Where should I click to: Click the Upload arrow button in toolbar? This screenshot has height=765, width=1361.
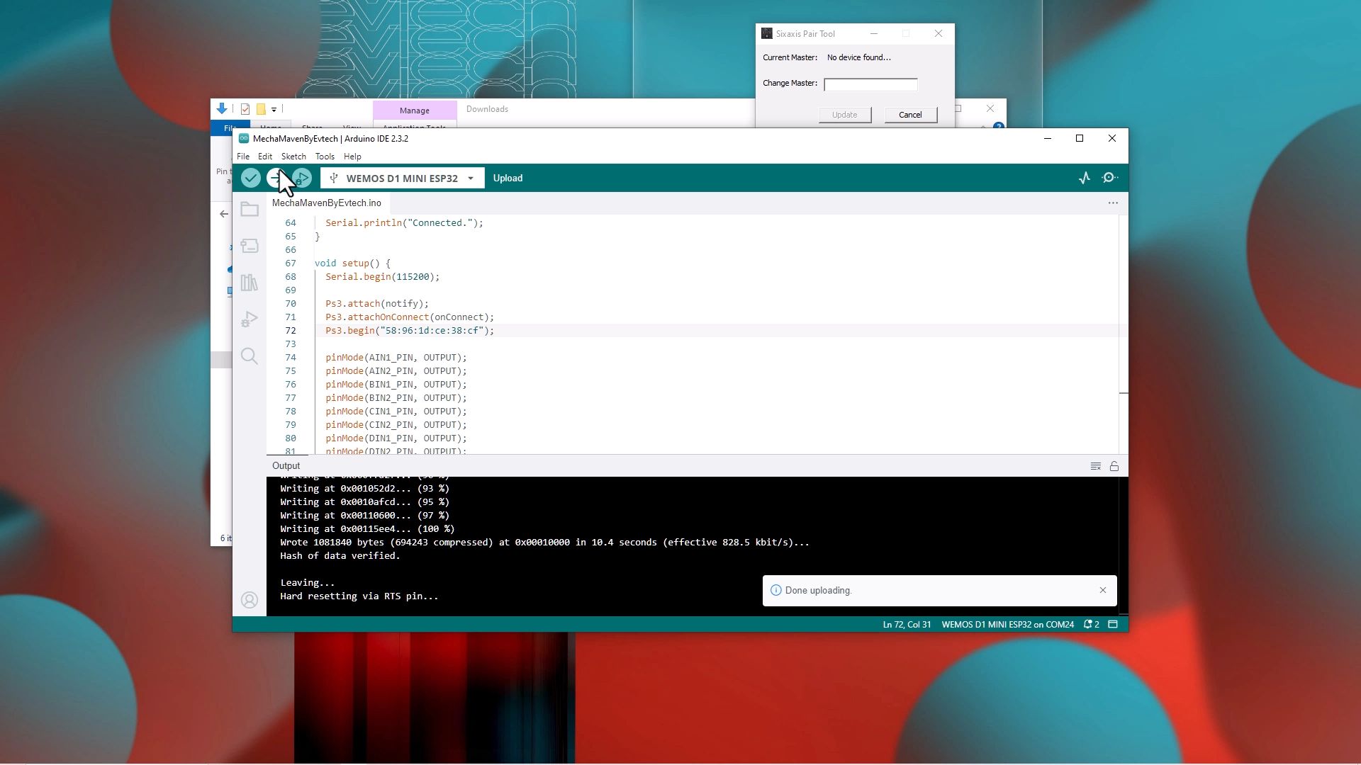[276, 178]
